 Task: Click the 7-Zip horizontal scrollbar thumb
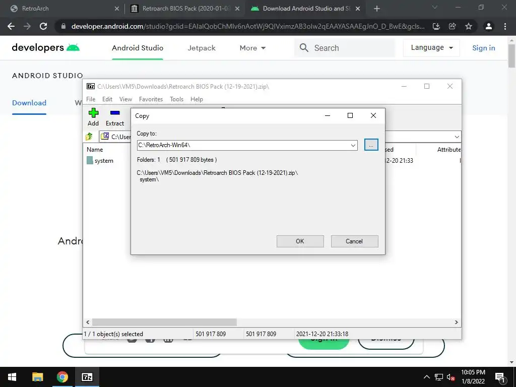pos(164,322)
